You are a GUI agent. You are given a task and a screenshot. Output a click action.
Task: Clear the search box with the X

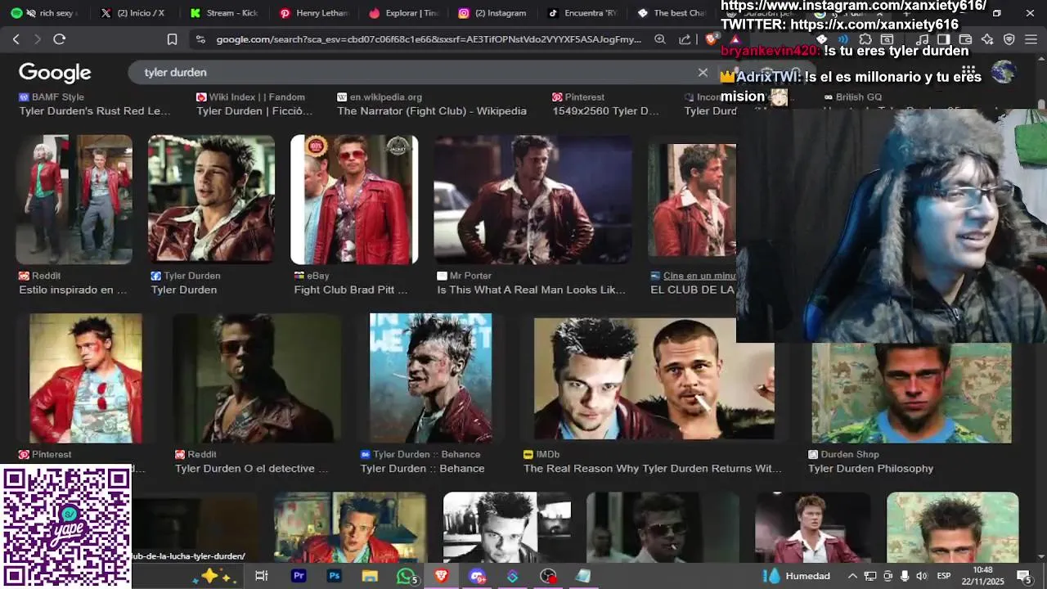703,72
